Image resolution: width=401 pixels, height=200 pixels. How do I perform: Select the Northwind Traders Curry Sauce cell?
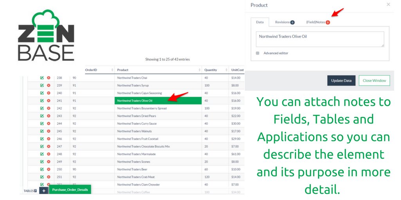[158, 124]
